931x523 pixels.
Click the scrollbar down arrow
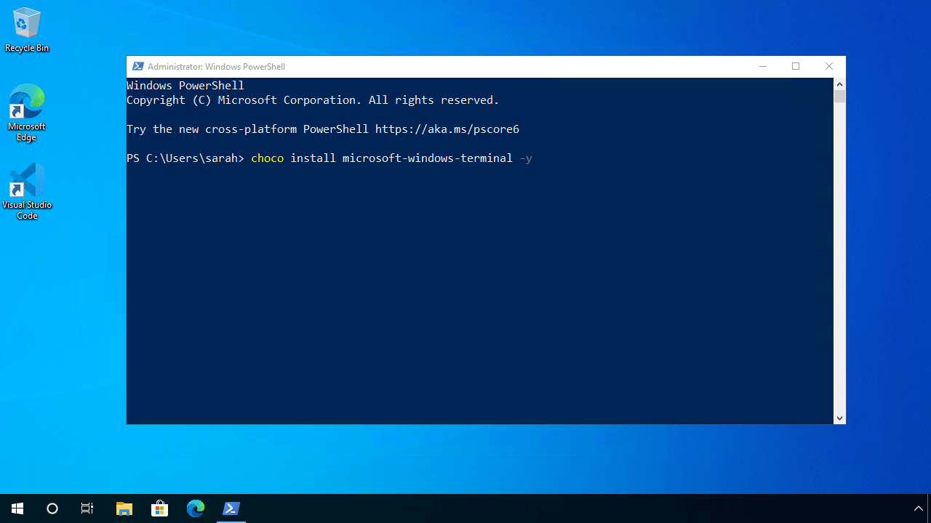pos(839,418)
